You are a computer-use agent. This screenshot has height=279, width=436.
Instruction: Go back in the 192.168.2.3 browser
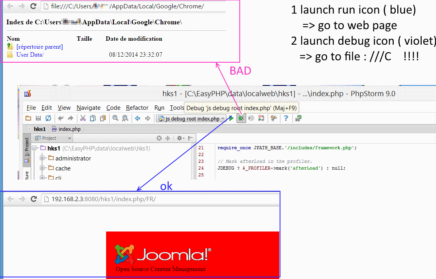pyautogui.click(x=10, y=199)
